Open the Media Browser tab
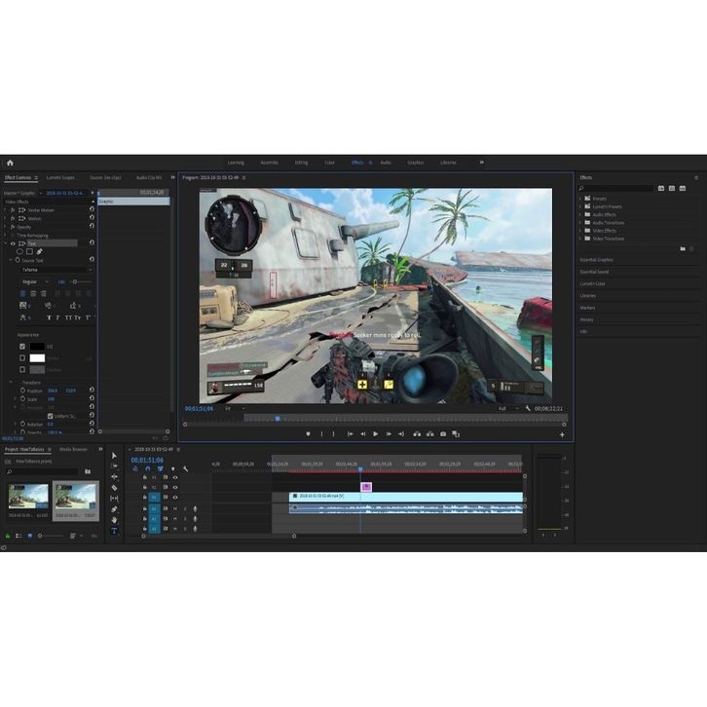 pos(73,449)
